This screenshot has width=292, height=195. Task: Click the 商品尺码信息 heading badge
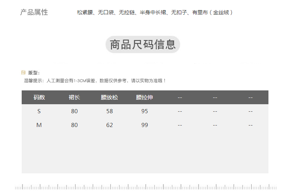coord(143,45)
